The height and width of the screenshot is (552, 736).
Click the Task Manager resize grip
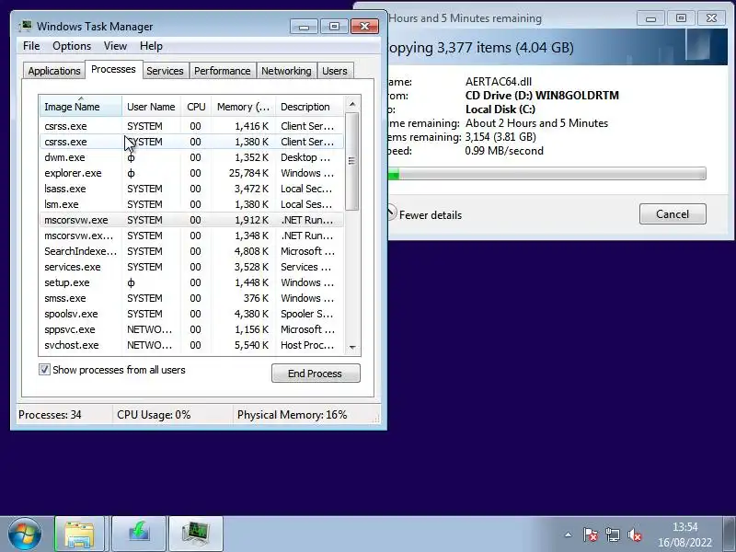point(376,419)
